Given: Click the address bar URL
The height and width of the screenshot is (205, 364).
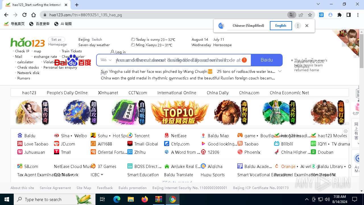Looking at the screenshot, I should point(86,15).
